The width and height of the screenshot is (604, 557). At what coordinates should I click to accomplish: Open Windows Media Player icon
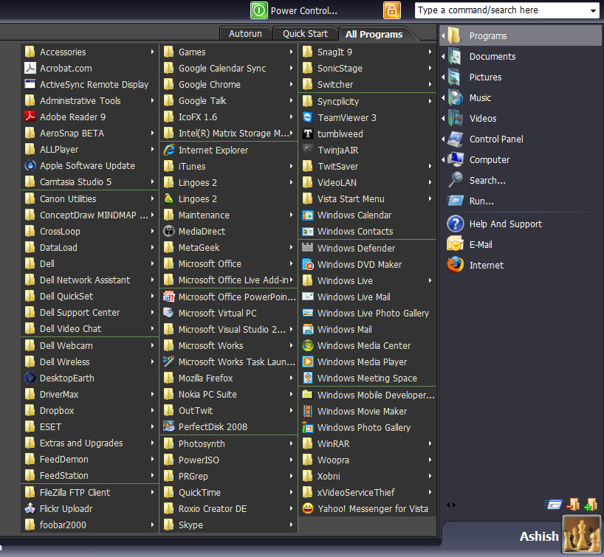click(307, 361)
